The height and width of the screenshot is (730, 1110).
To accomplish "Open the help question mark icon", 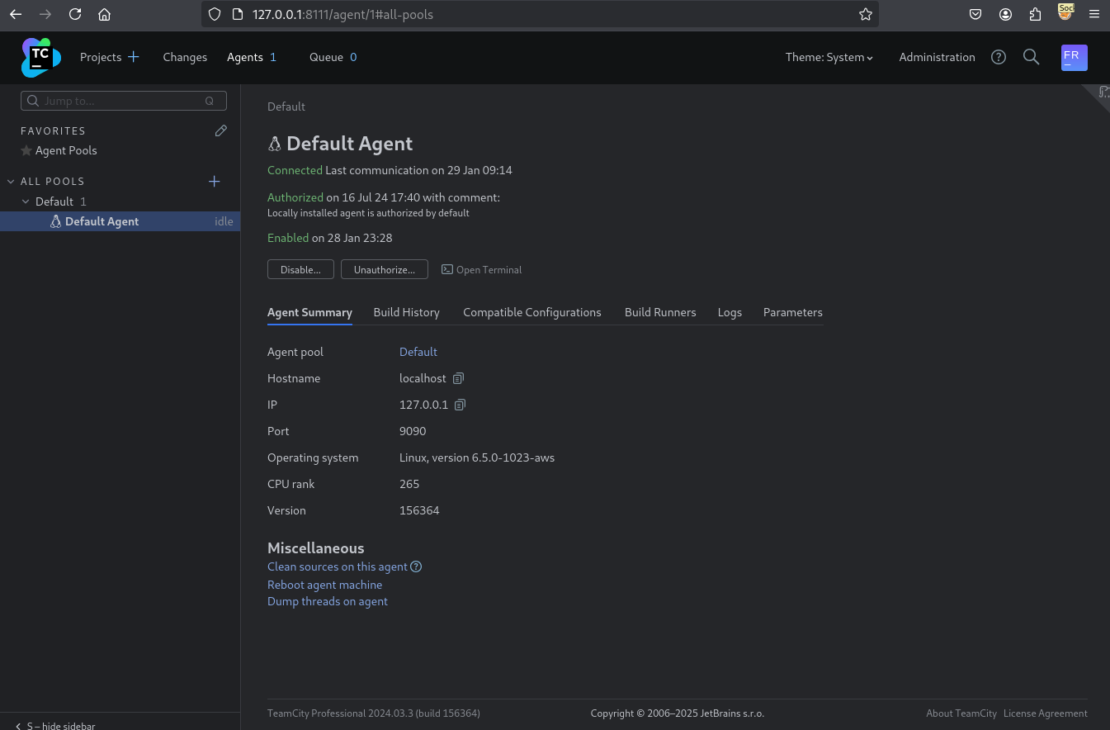I will coord(999,57).
